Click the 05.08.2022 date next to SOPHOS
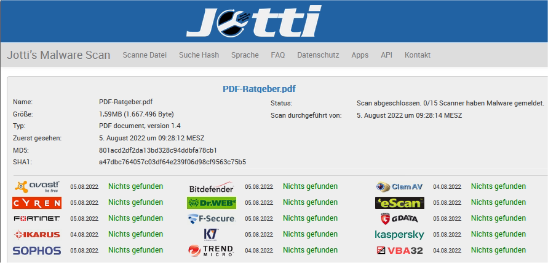Viewport: 548px width, 263px height. [84, 251]
